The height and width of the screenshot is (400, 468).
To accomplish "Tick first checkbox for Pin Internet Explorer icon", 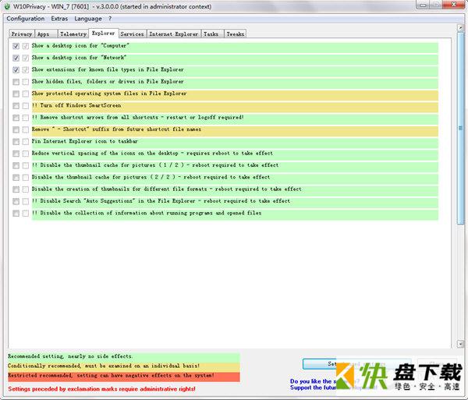I will pyautogui.click(x=16, y=141).
